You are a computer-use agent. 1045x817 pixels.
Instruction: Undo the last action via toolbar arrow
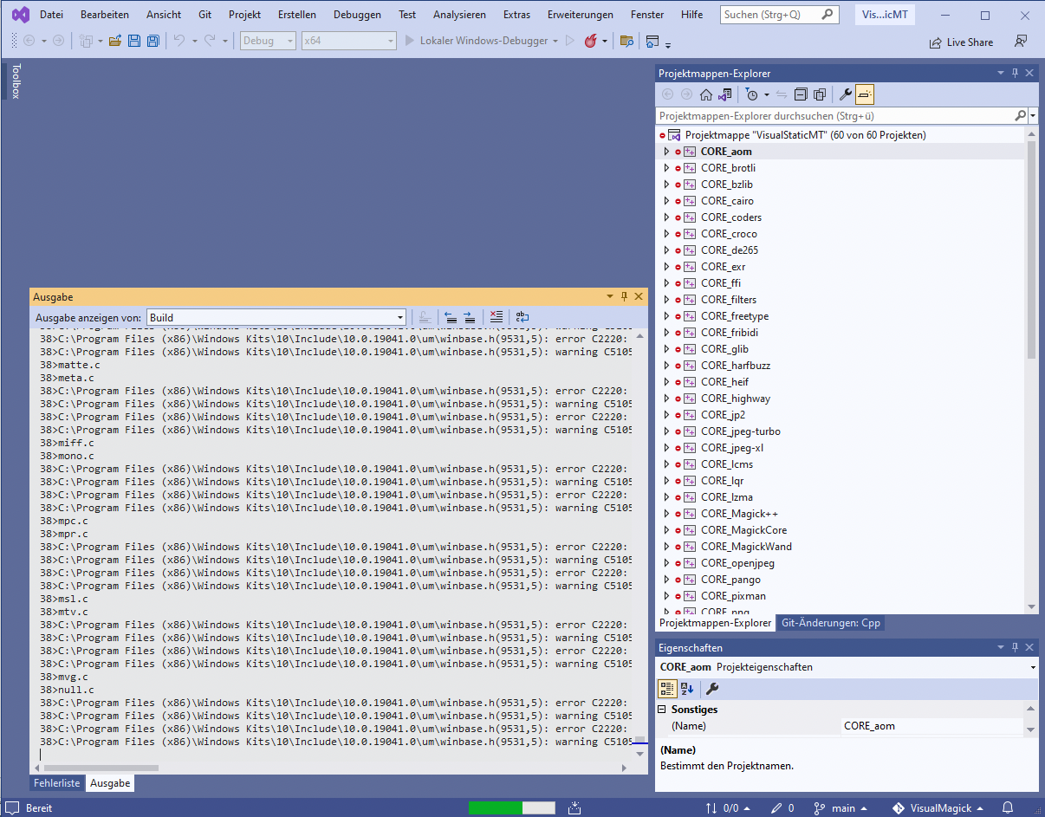(179, 42)
